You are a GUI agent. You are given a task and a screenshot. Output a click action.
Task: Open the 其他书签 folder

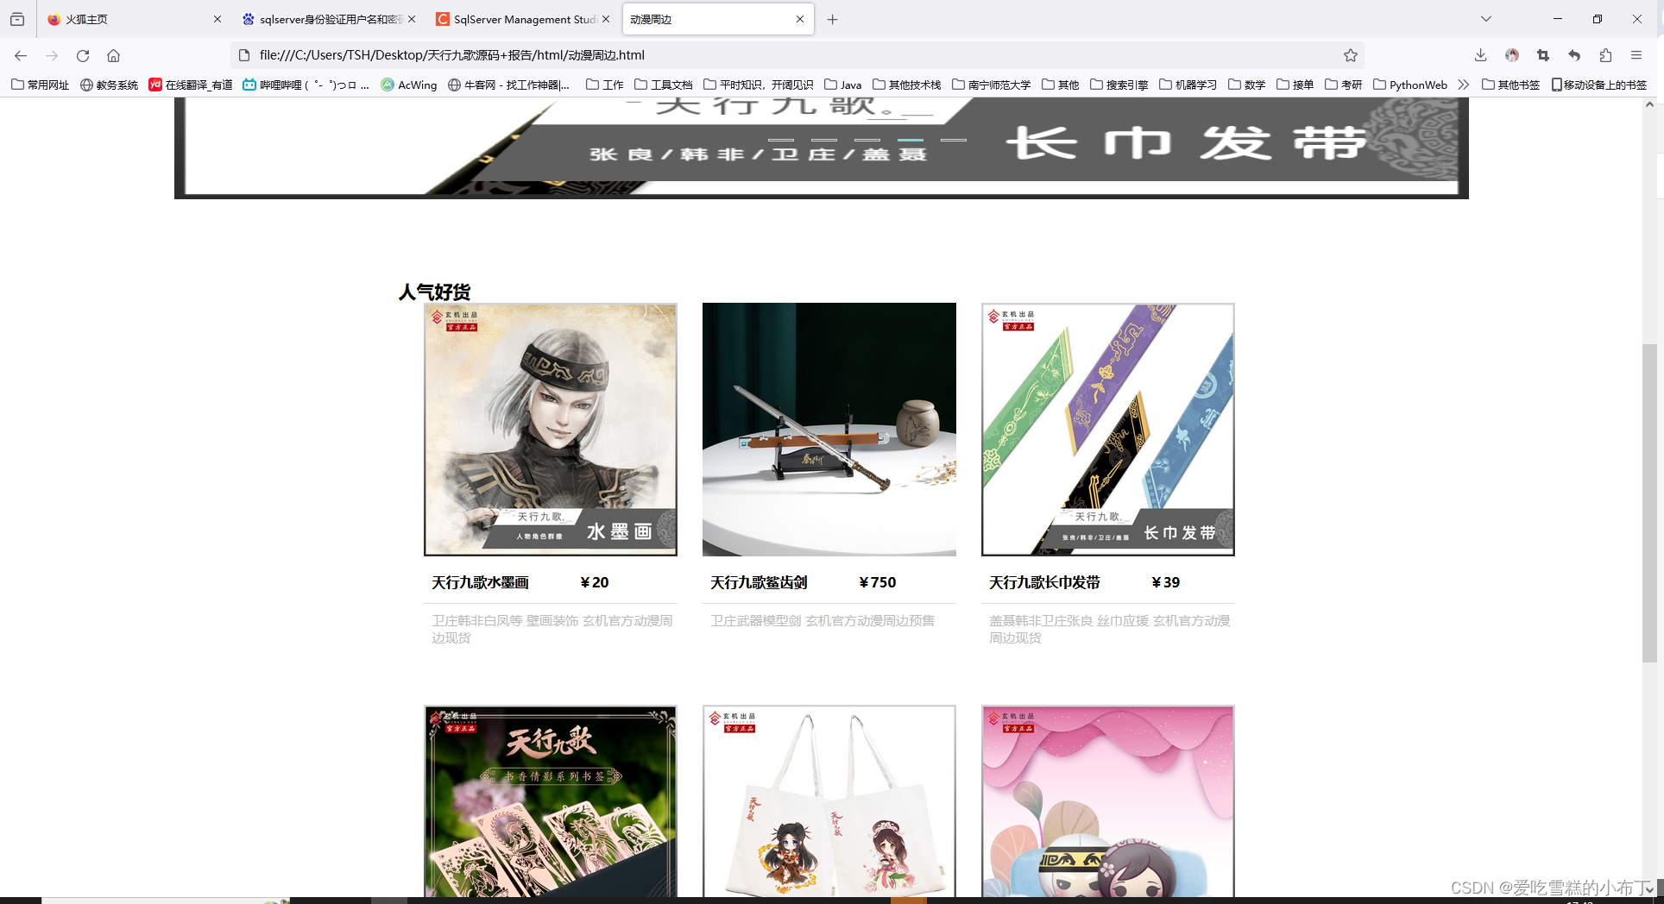(1511, 85)
